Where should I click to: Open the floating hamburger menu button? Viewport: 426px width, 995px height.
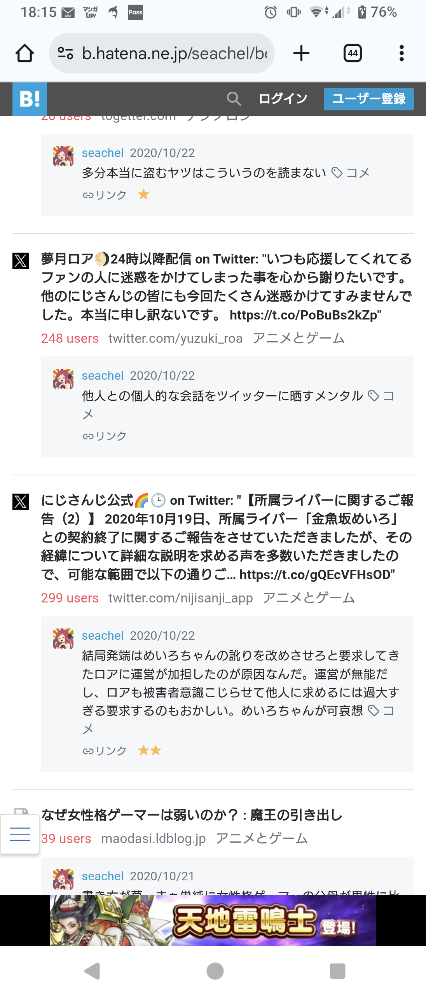pyautogui.click(x=20, y=834)
